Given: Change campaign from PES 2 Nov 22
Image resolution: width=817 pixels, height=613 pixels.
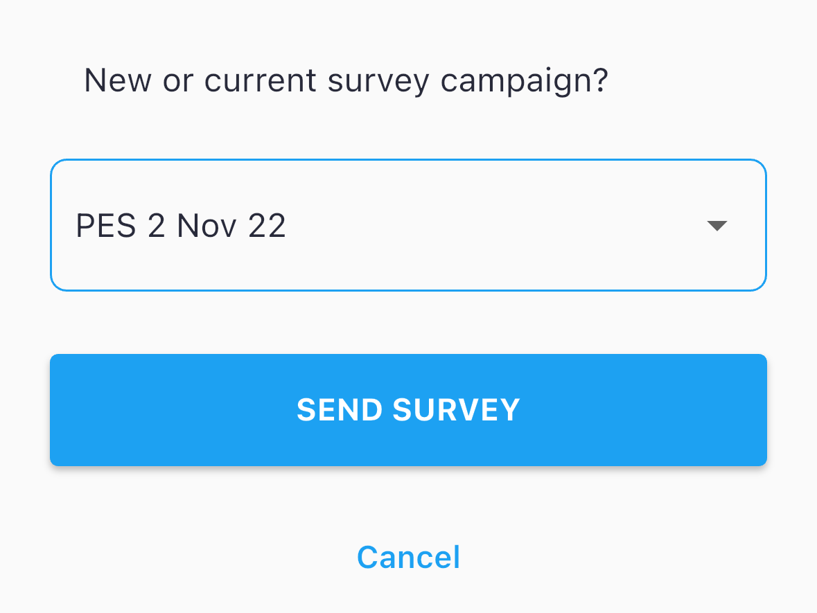Looking at the screenshot, I should (x=407, y=226).
